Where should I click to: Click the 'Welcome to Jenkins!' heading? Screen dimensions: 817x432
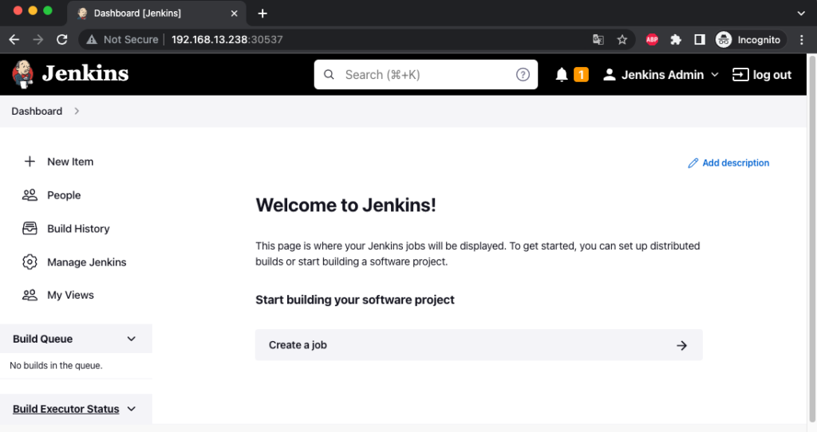(345, 205)
